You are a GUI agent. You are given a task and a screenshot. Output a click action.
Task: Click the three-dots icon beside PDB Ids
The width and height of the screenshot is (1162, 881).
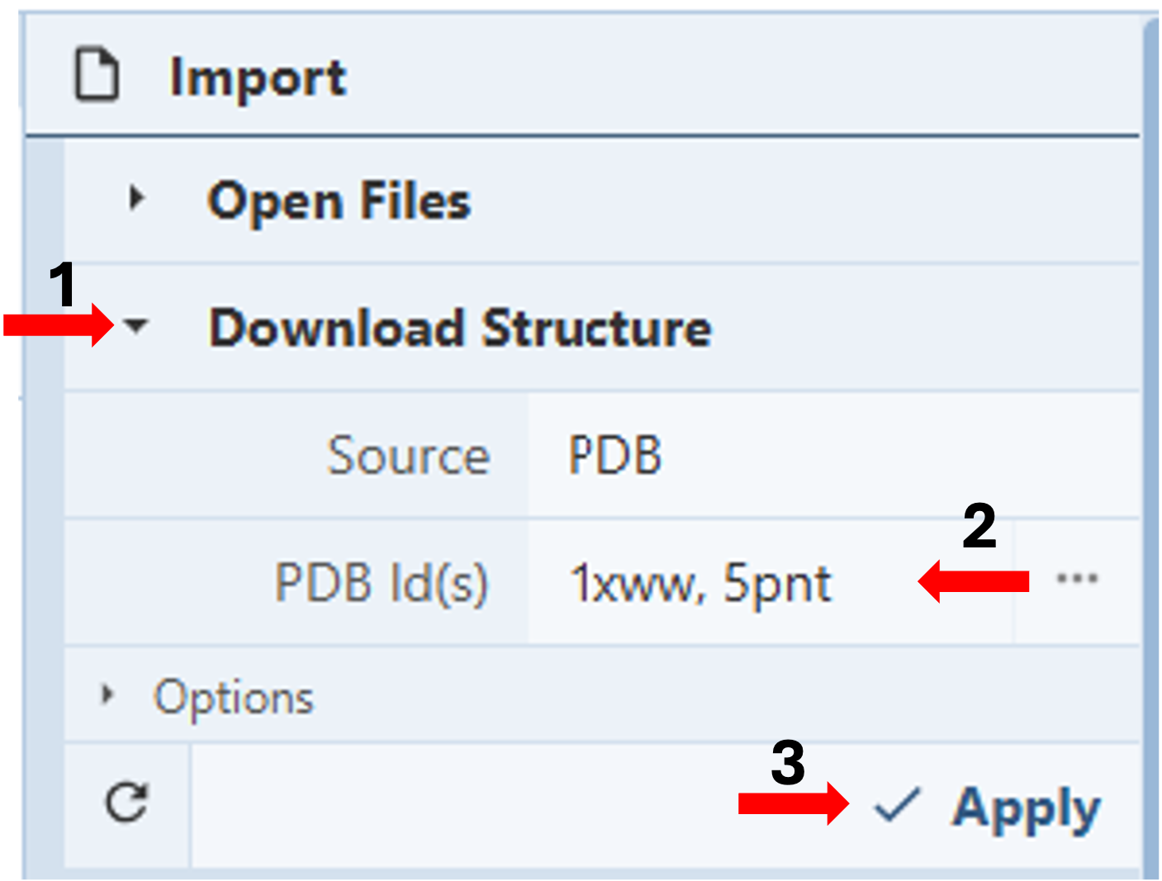coord(1077,579)
